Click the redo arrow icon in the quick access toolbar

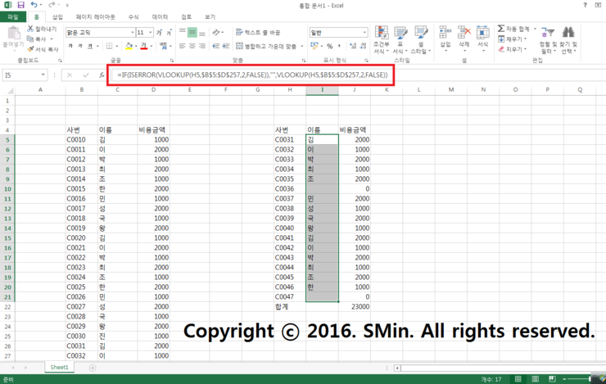(x=52, y=5)
